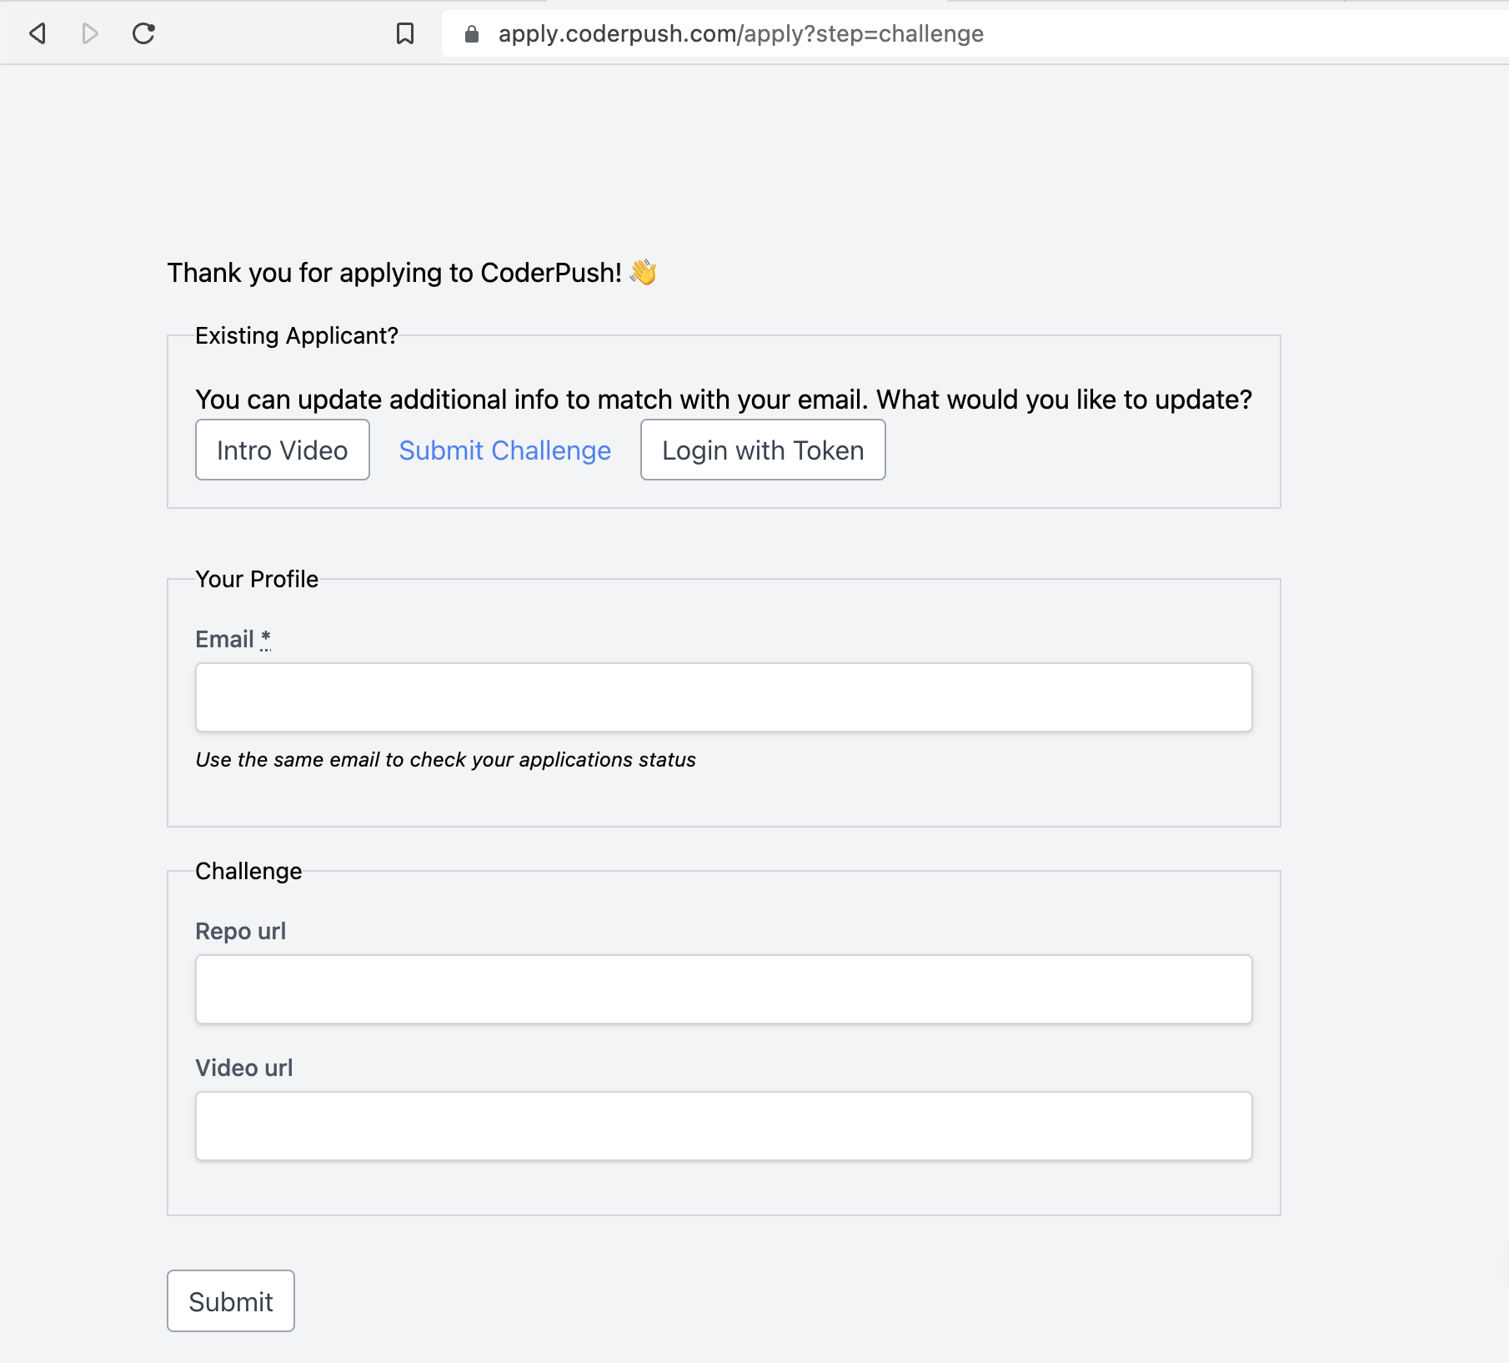This screenshot has width=1509, height=1363.
Task: Go back to the previous page
Action: (x=38, y=33)
